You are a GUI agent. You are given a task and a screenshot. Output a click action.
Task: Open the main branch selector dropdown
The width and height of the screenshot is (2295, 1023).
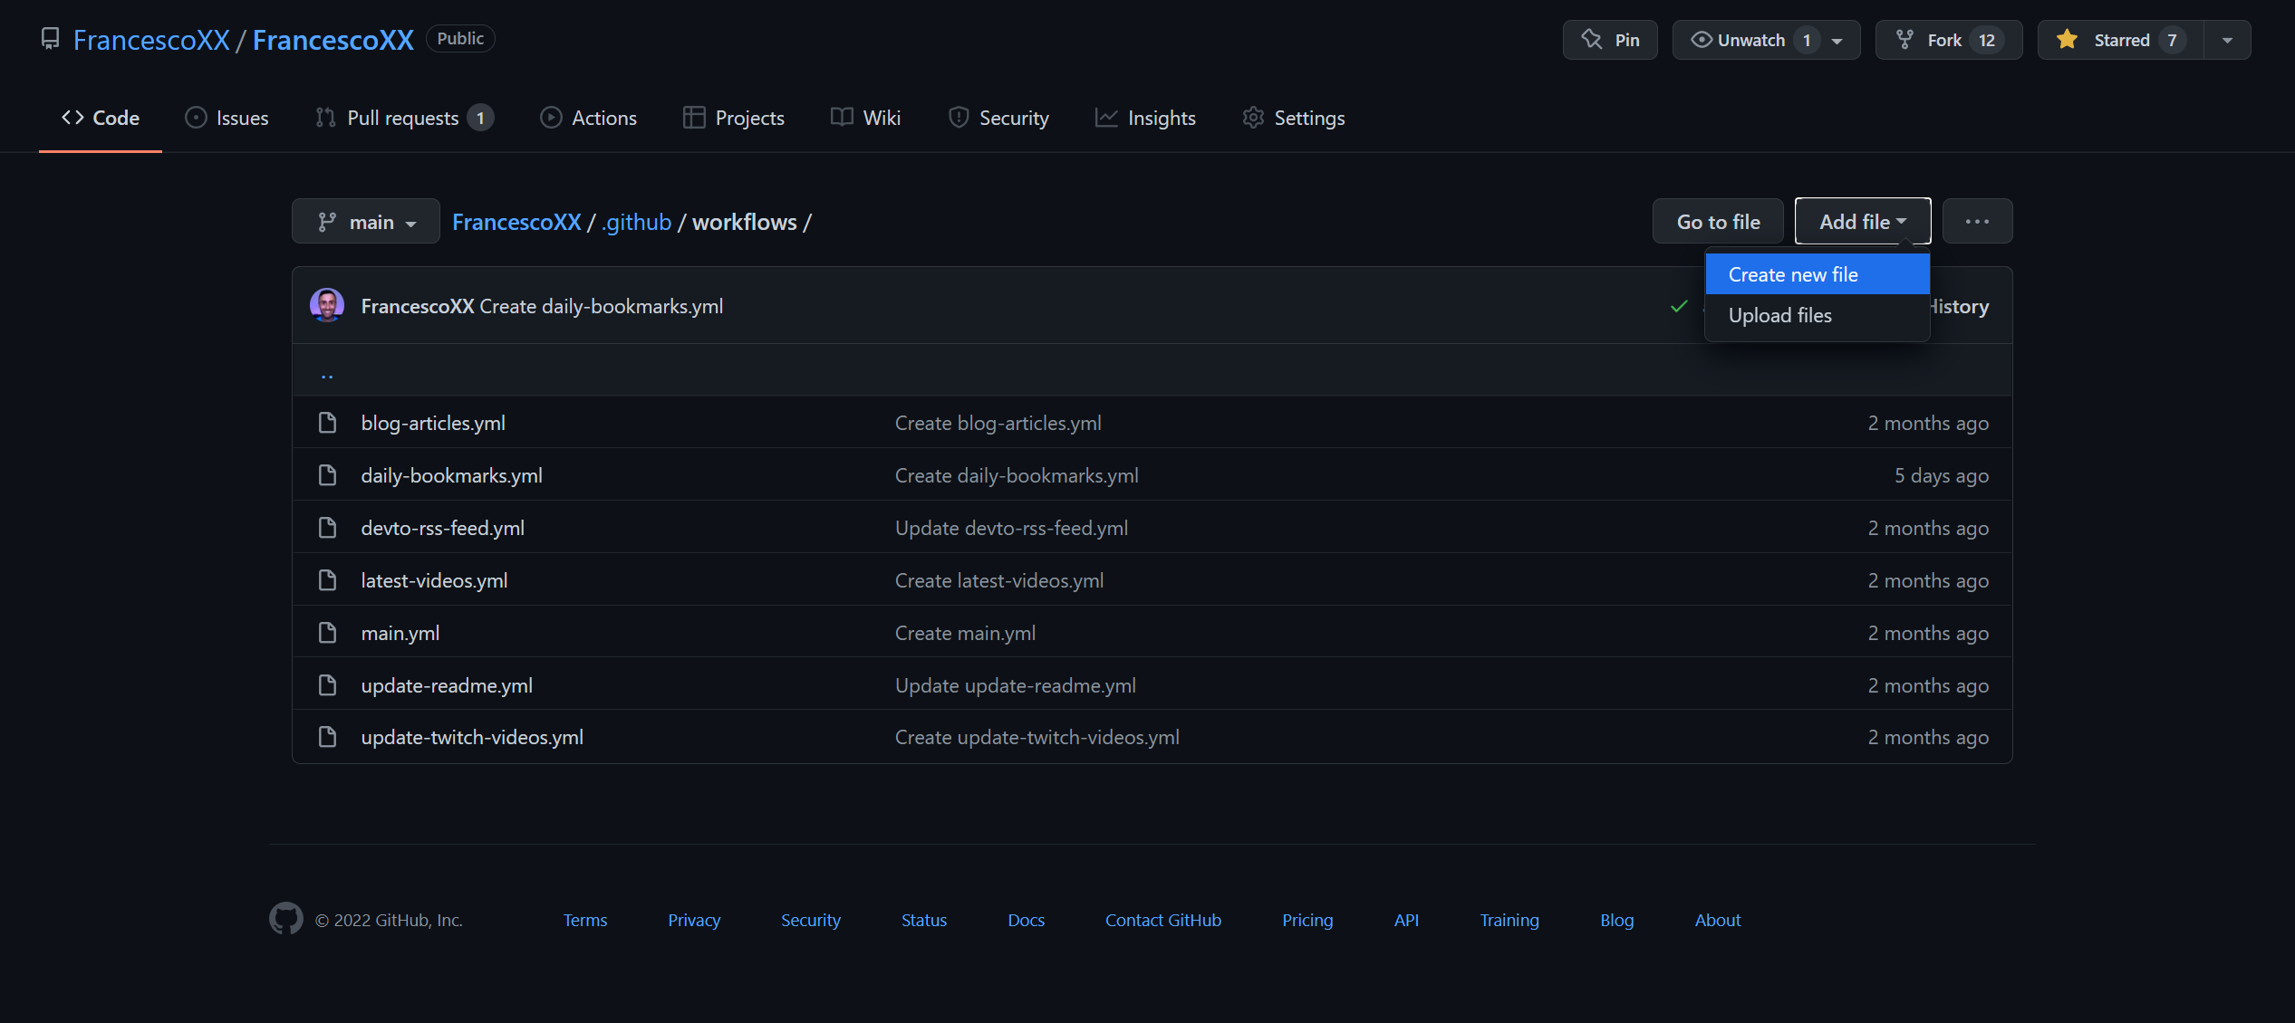click(366, 221)
